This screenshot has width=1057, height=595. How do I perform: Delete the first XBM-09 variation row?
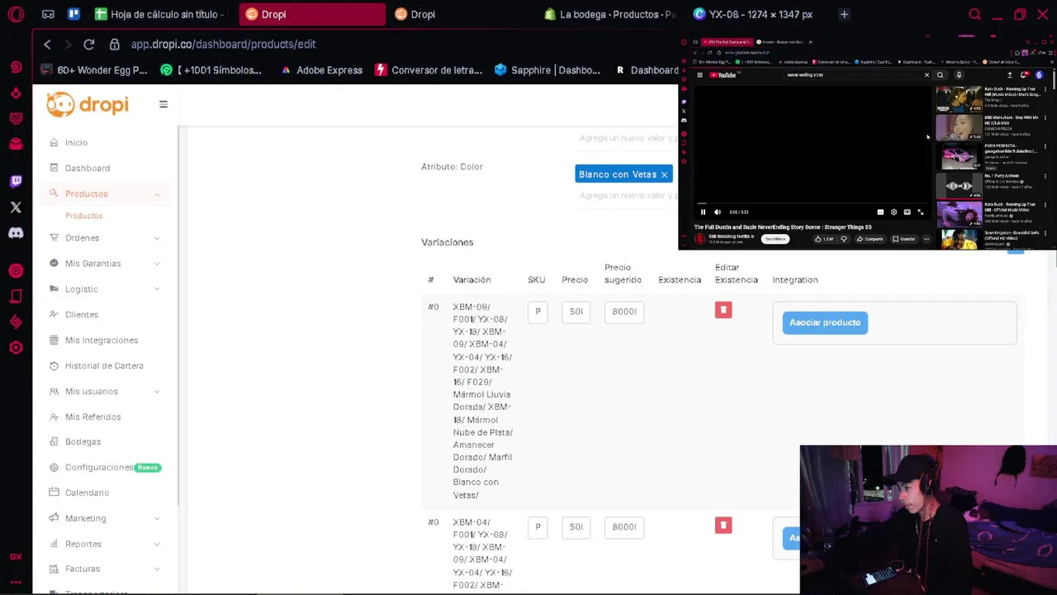click(x=723, y=310)
